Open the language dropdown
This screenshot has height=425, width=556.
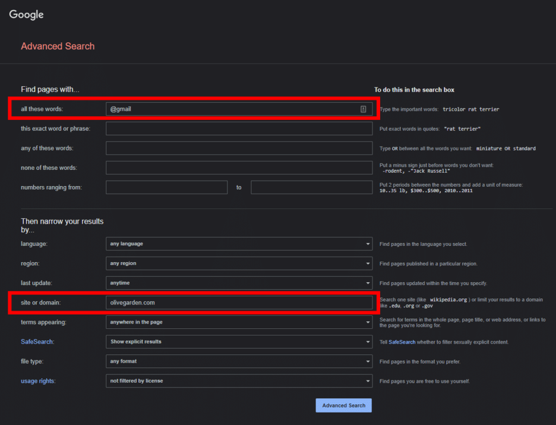click(x=239, y=244)
